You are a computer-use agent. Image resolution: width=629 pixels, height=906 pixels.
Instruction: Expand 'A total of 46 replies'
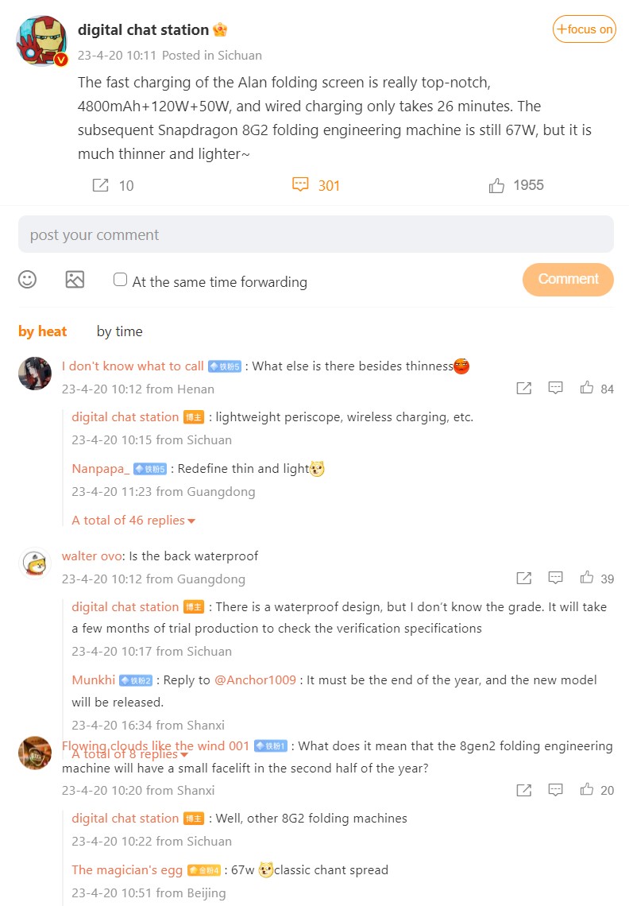point(133,520)
